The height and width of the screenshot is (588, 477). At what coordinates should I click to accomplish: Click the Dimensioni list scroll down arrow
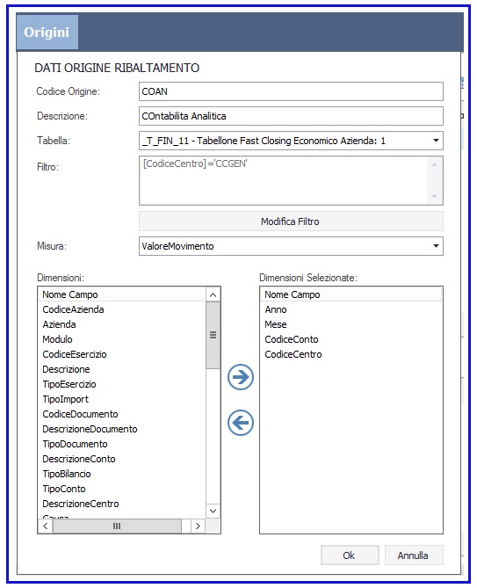213,511
